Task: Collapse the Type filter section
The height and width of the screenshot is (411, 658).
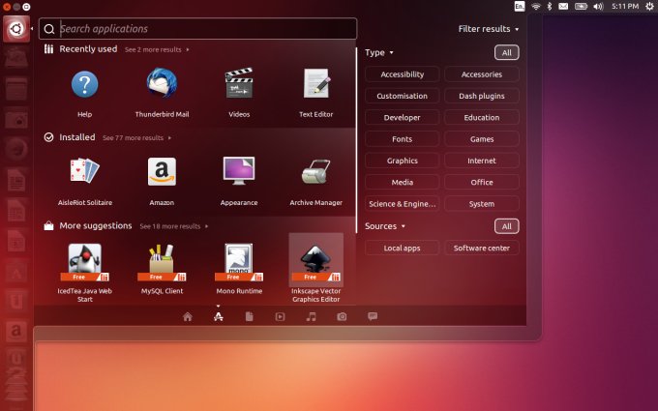Action: 378,52
